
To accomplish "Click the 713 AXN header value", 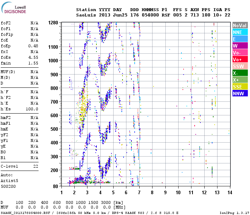I will point(195,15).
